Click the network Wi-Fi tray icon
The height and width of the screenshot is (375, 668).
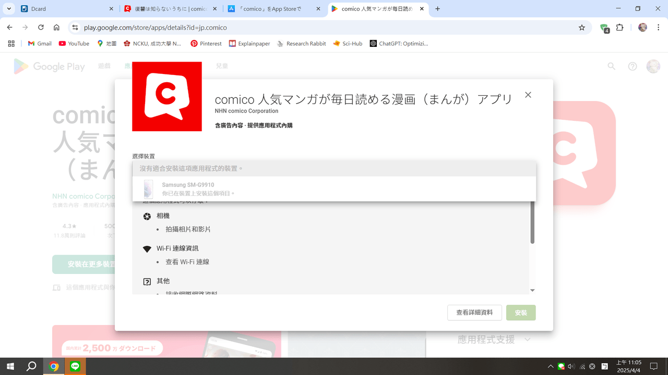coord(582,366)
